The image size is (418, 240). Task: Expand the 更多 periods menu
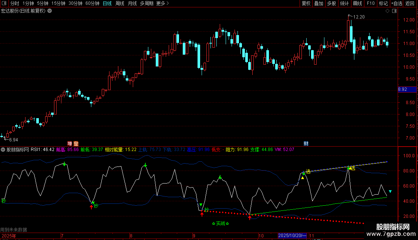[x=163, y=3]
